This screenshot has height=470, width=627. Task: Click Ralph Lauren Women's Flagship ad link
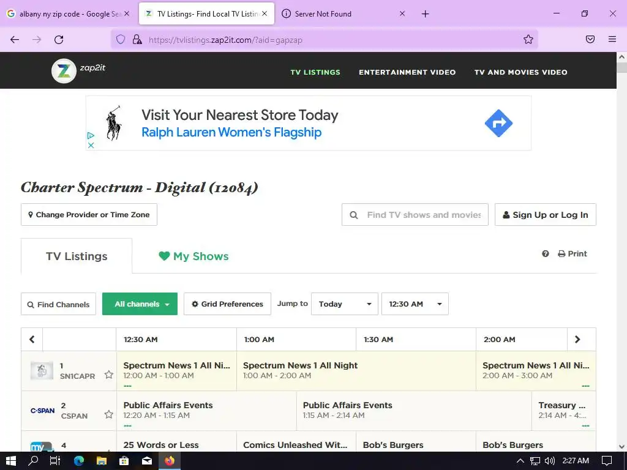pos(231,132)
